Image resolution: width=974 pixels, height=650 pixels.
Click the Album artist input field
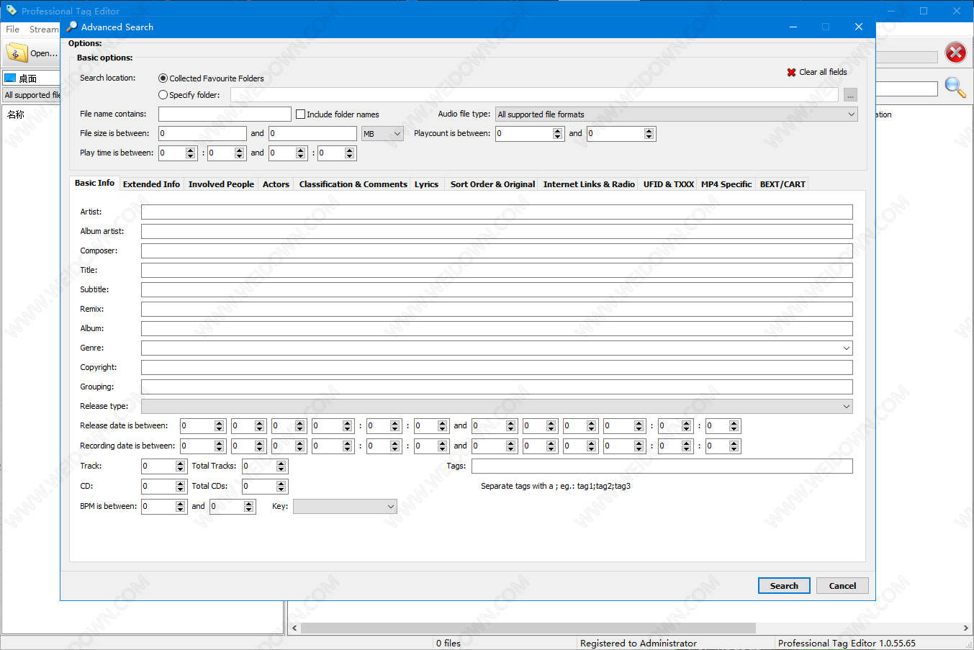(x=497, y=231)
